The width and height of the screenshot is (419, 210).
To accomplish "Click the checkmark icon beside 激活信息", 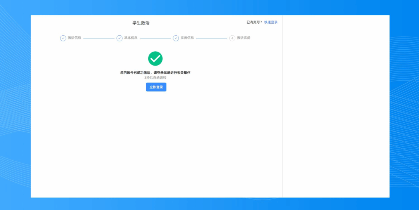I will [63, 38].
